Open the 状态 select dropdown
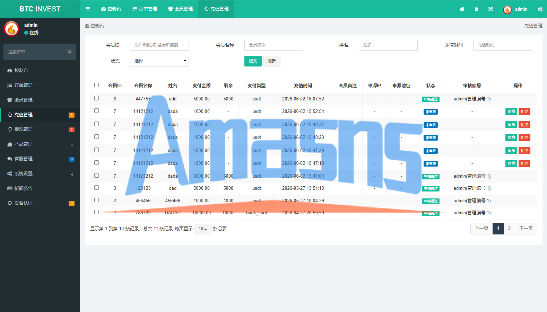This screenshot has height=312, width=547. point(159,61)
